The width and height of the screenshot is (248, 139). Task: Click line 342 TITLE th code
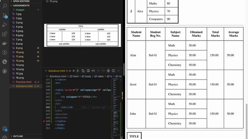click(x=79, y=97)
